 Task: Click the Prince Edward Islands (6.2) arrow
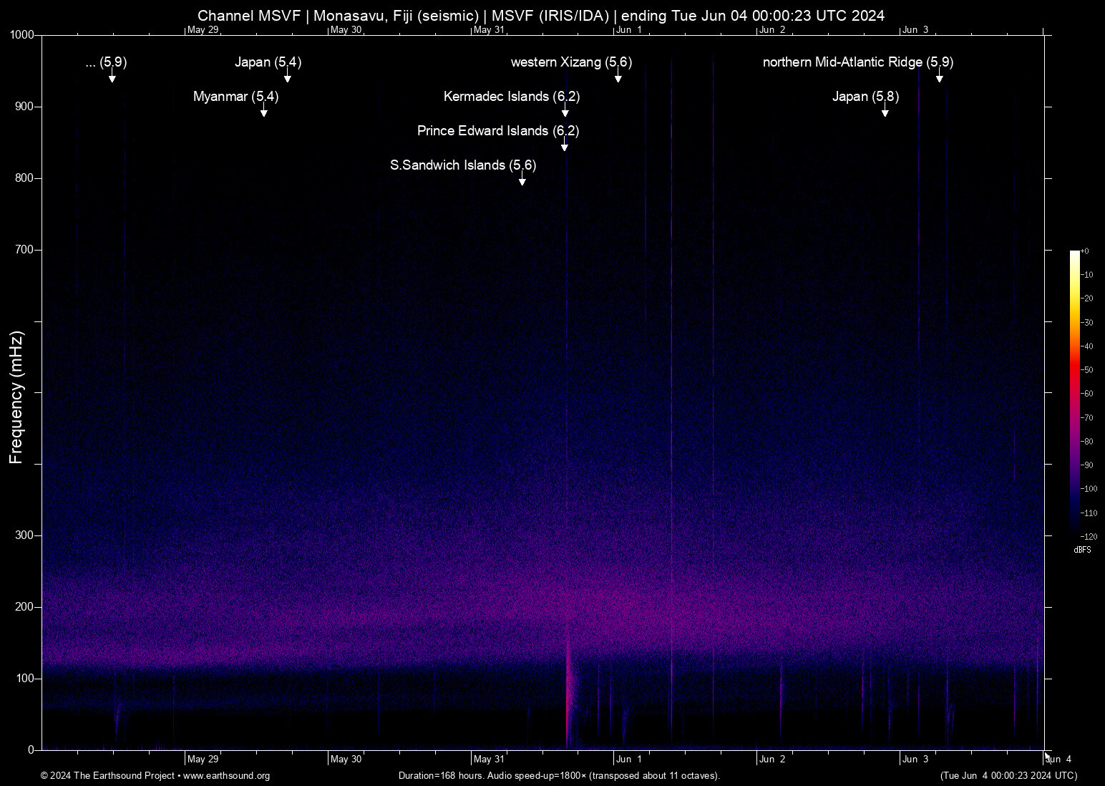[564, 146]
